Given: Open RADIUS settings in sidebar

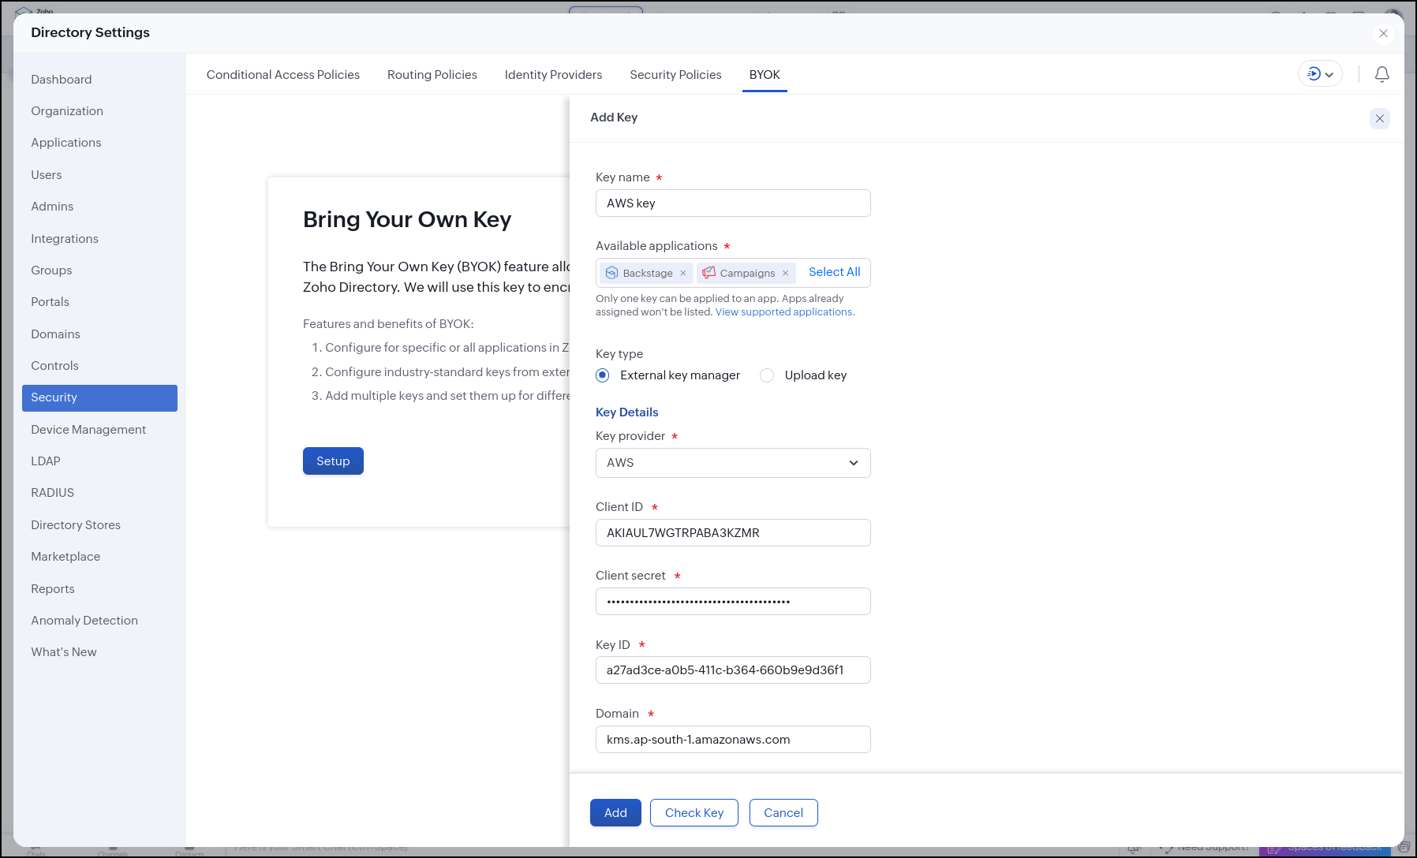Looking at the screenshot, I should 99,493.
